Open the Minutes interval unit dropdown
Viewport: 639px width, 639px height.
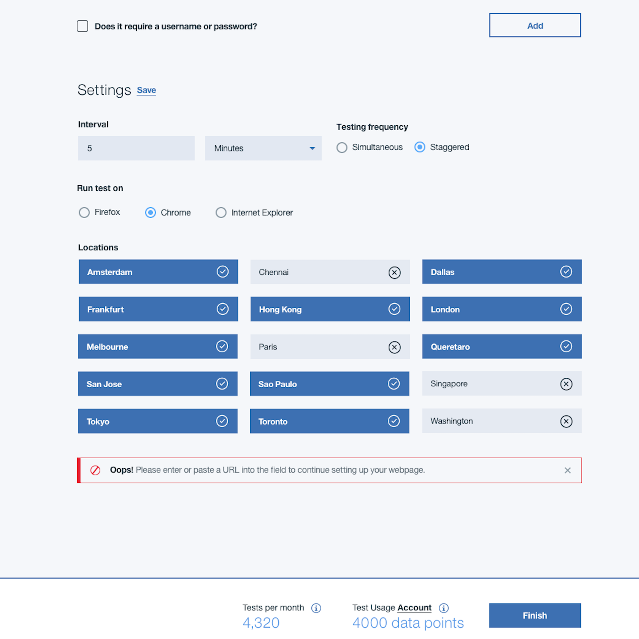[263, 148]
